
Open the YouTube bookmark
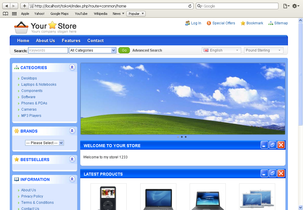coord(81,14)
